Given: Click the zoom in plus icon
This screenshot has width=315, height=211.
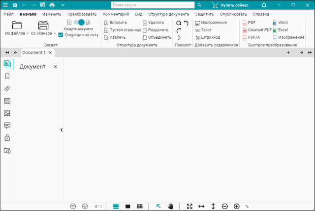Looking at the screenshot, I should click(x=237, y=207).
